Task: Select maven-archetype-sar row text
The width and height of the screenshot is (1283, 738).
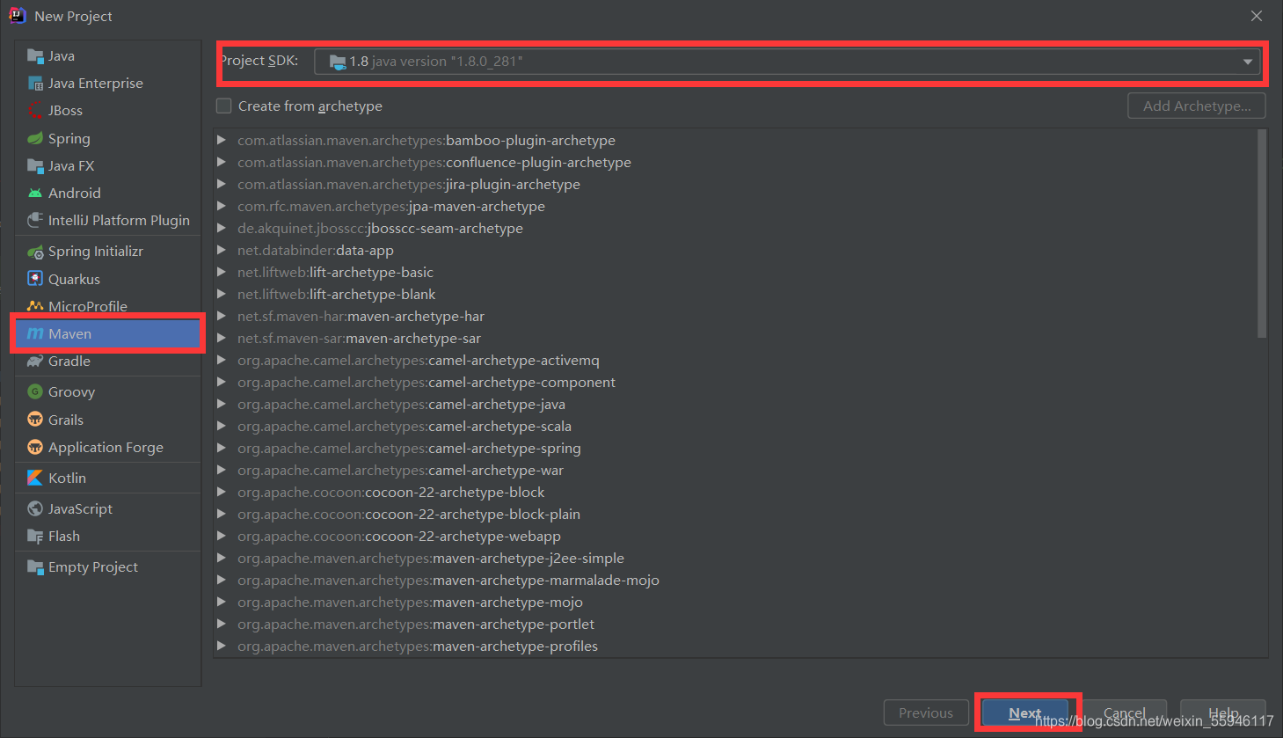Action: 359,338
